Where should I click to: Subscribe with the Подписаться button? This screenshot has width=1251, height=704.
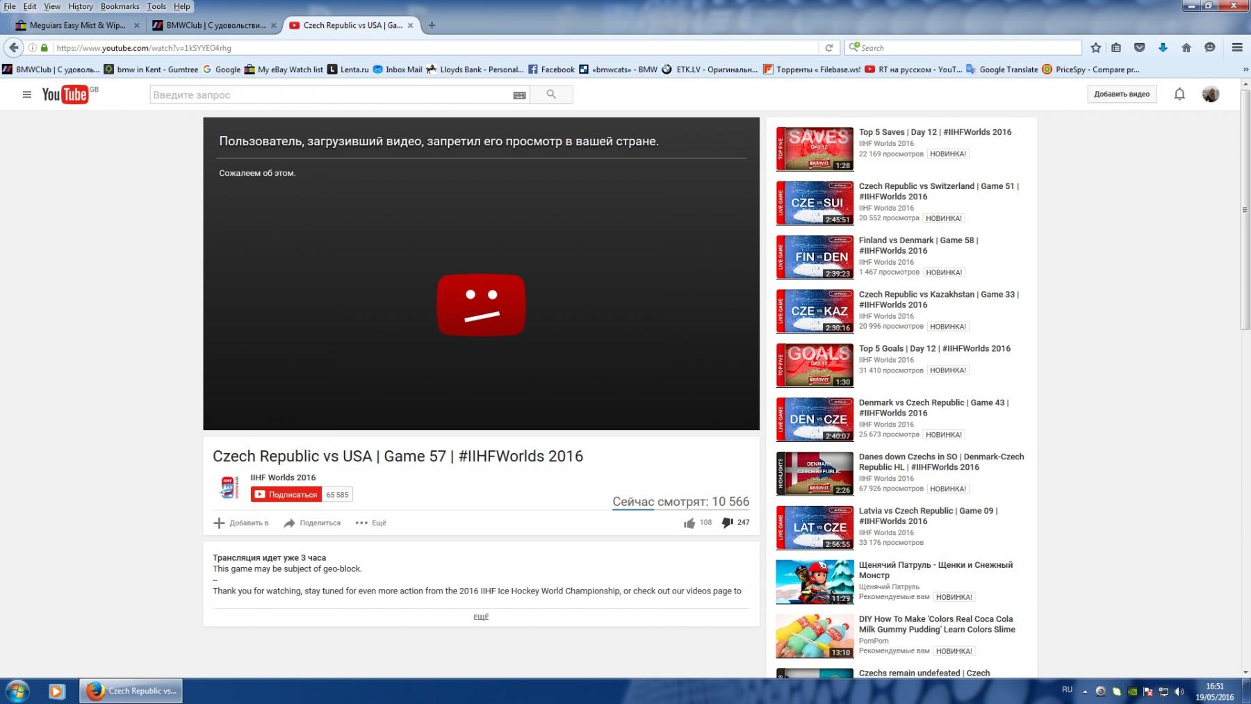click(x=286, y=495)
